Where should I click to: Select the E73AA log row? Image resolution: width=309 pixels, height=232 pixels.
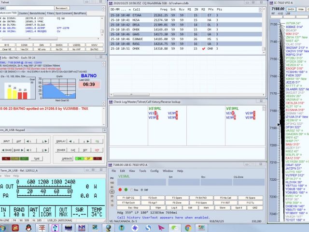coord(185,15)
